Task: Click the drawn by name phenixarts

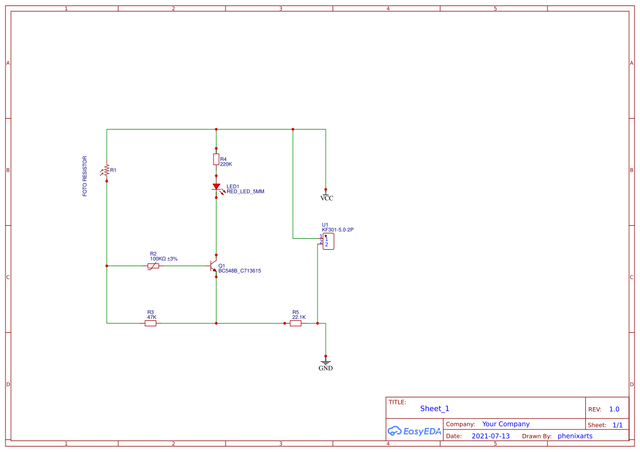Action: tap(575, 436)
